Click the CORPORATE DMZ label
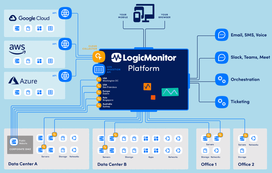 20,149
